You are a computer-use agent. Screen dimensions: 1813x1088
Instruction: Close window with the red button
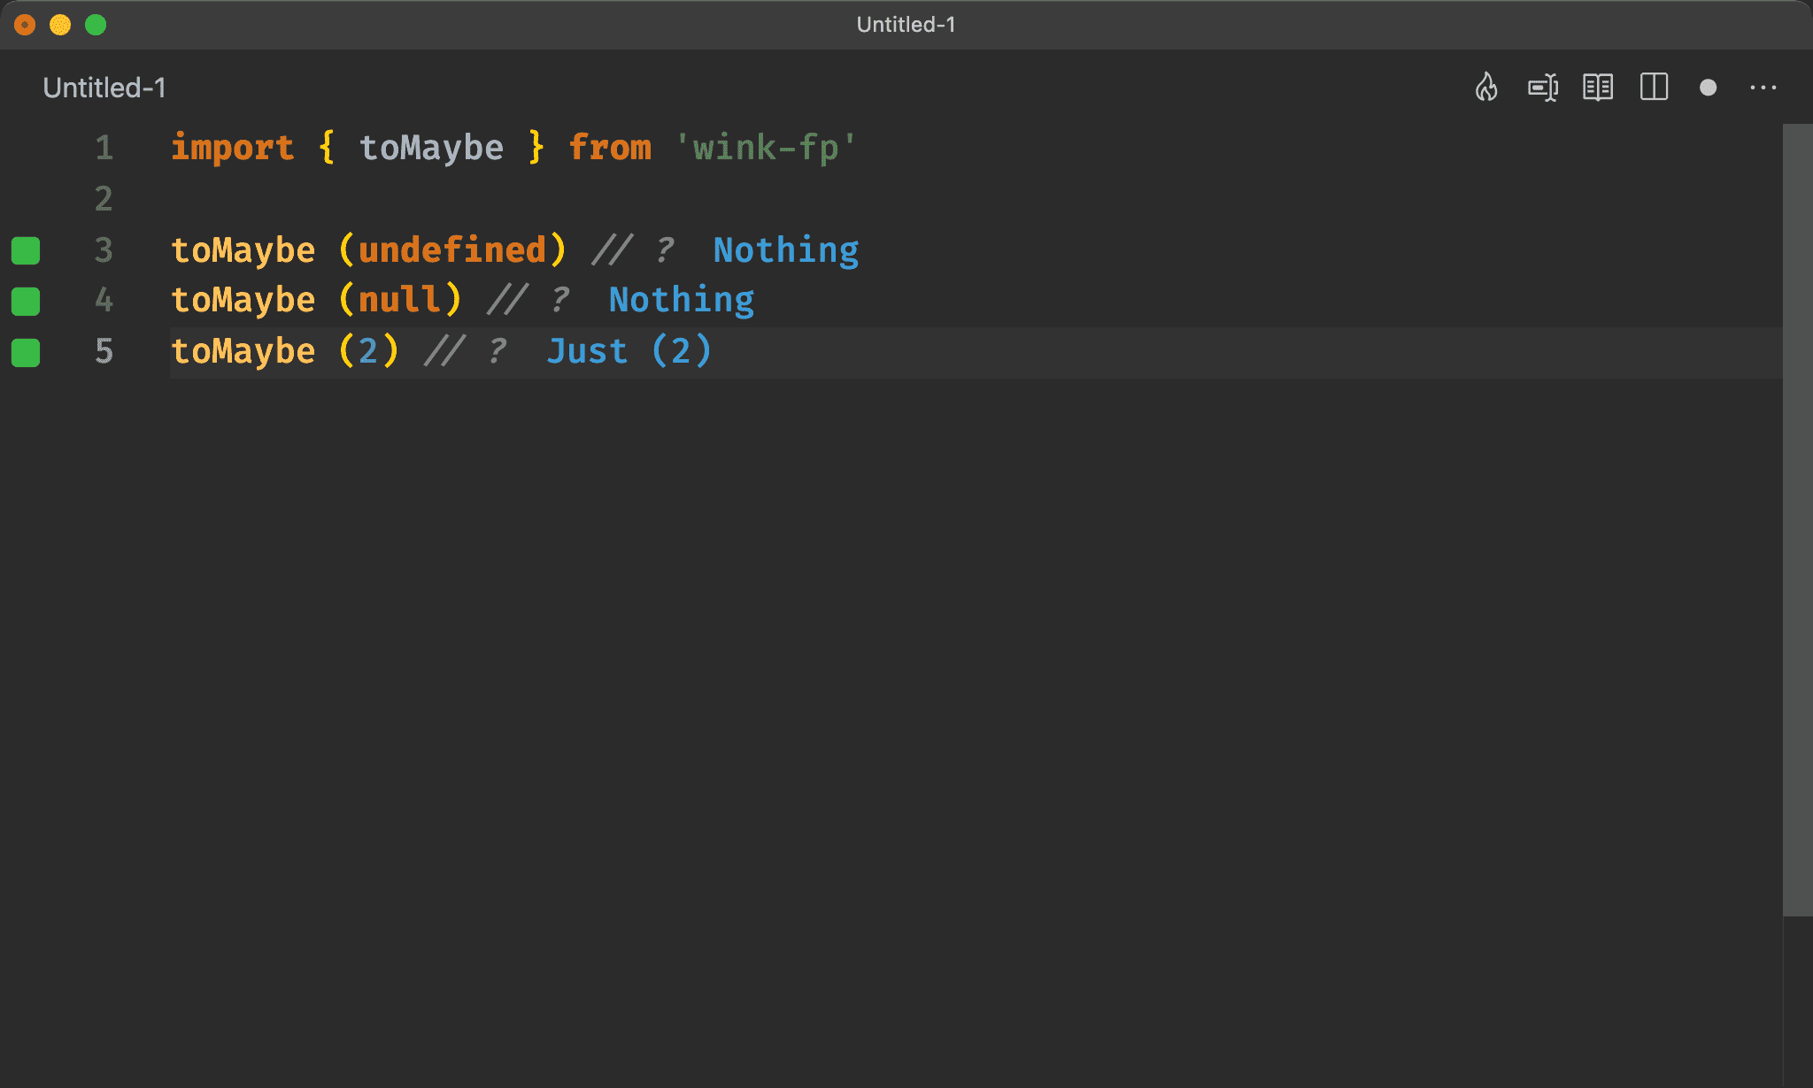25,25
